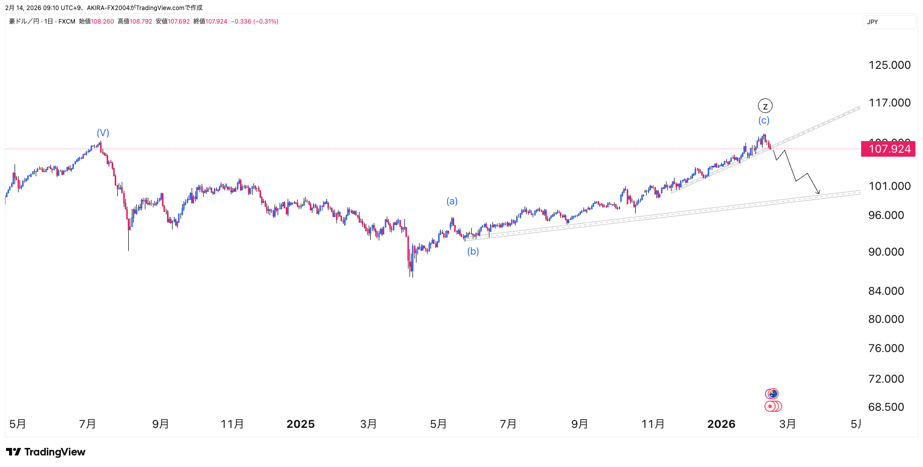Select the blue (b) wave label
The image size is (923, 467).
(473, 251)
